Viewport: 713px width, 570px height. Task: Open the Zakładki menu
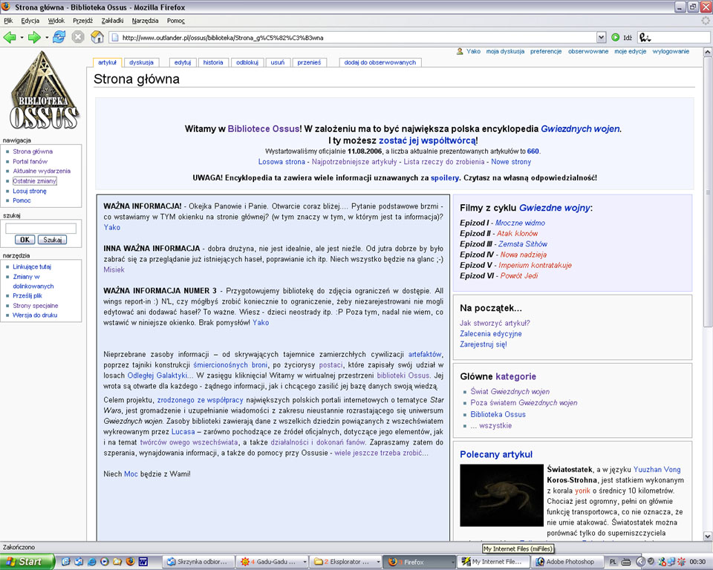coord(112,21)
